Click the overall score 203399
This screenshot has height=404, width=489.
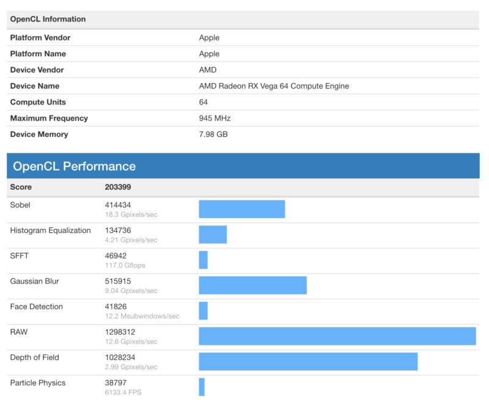pos(118,187)
